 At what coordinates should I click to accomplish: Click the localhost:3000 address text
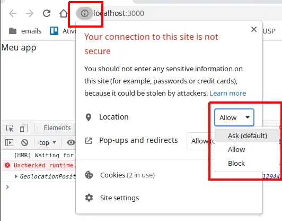tap(119, 13)
